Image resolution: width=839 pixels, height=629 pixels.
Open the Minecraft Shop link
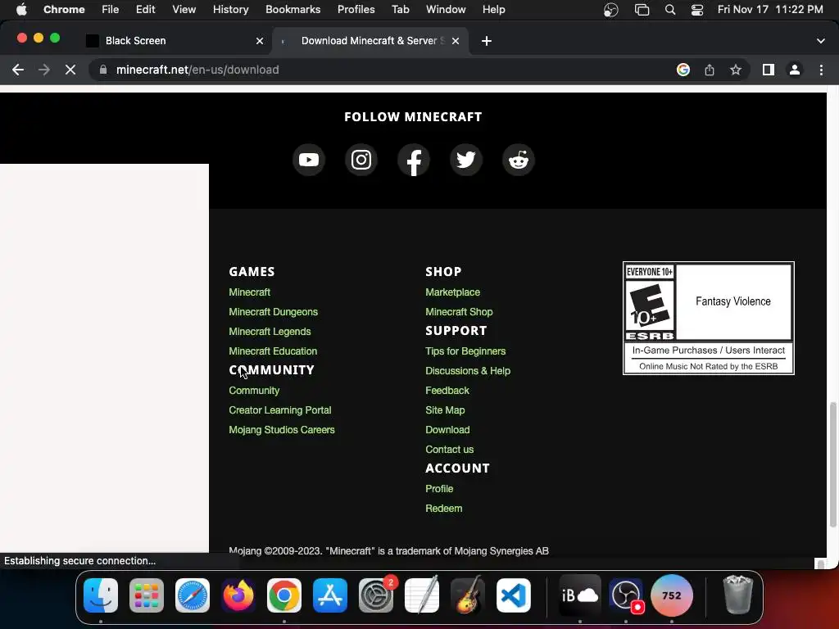[459, 312]
